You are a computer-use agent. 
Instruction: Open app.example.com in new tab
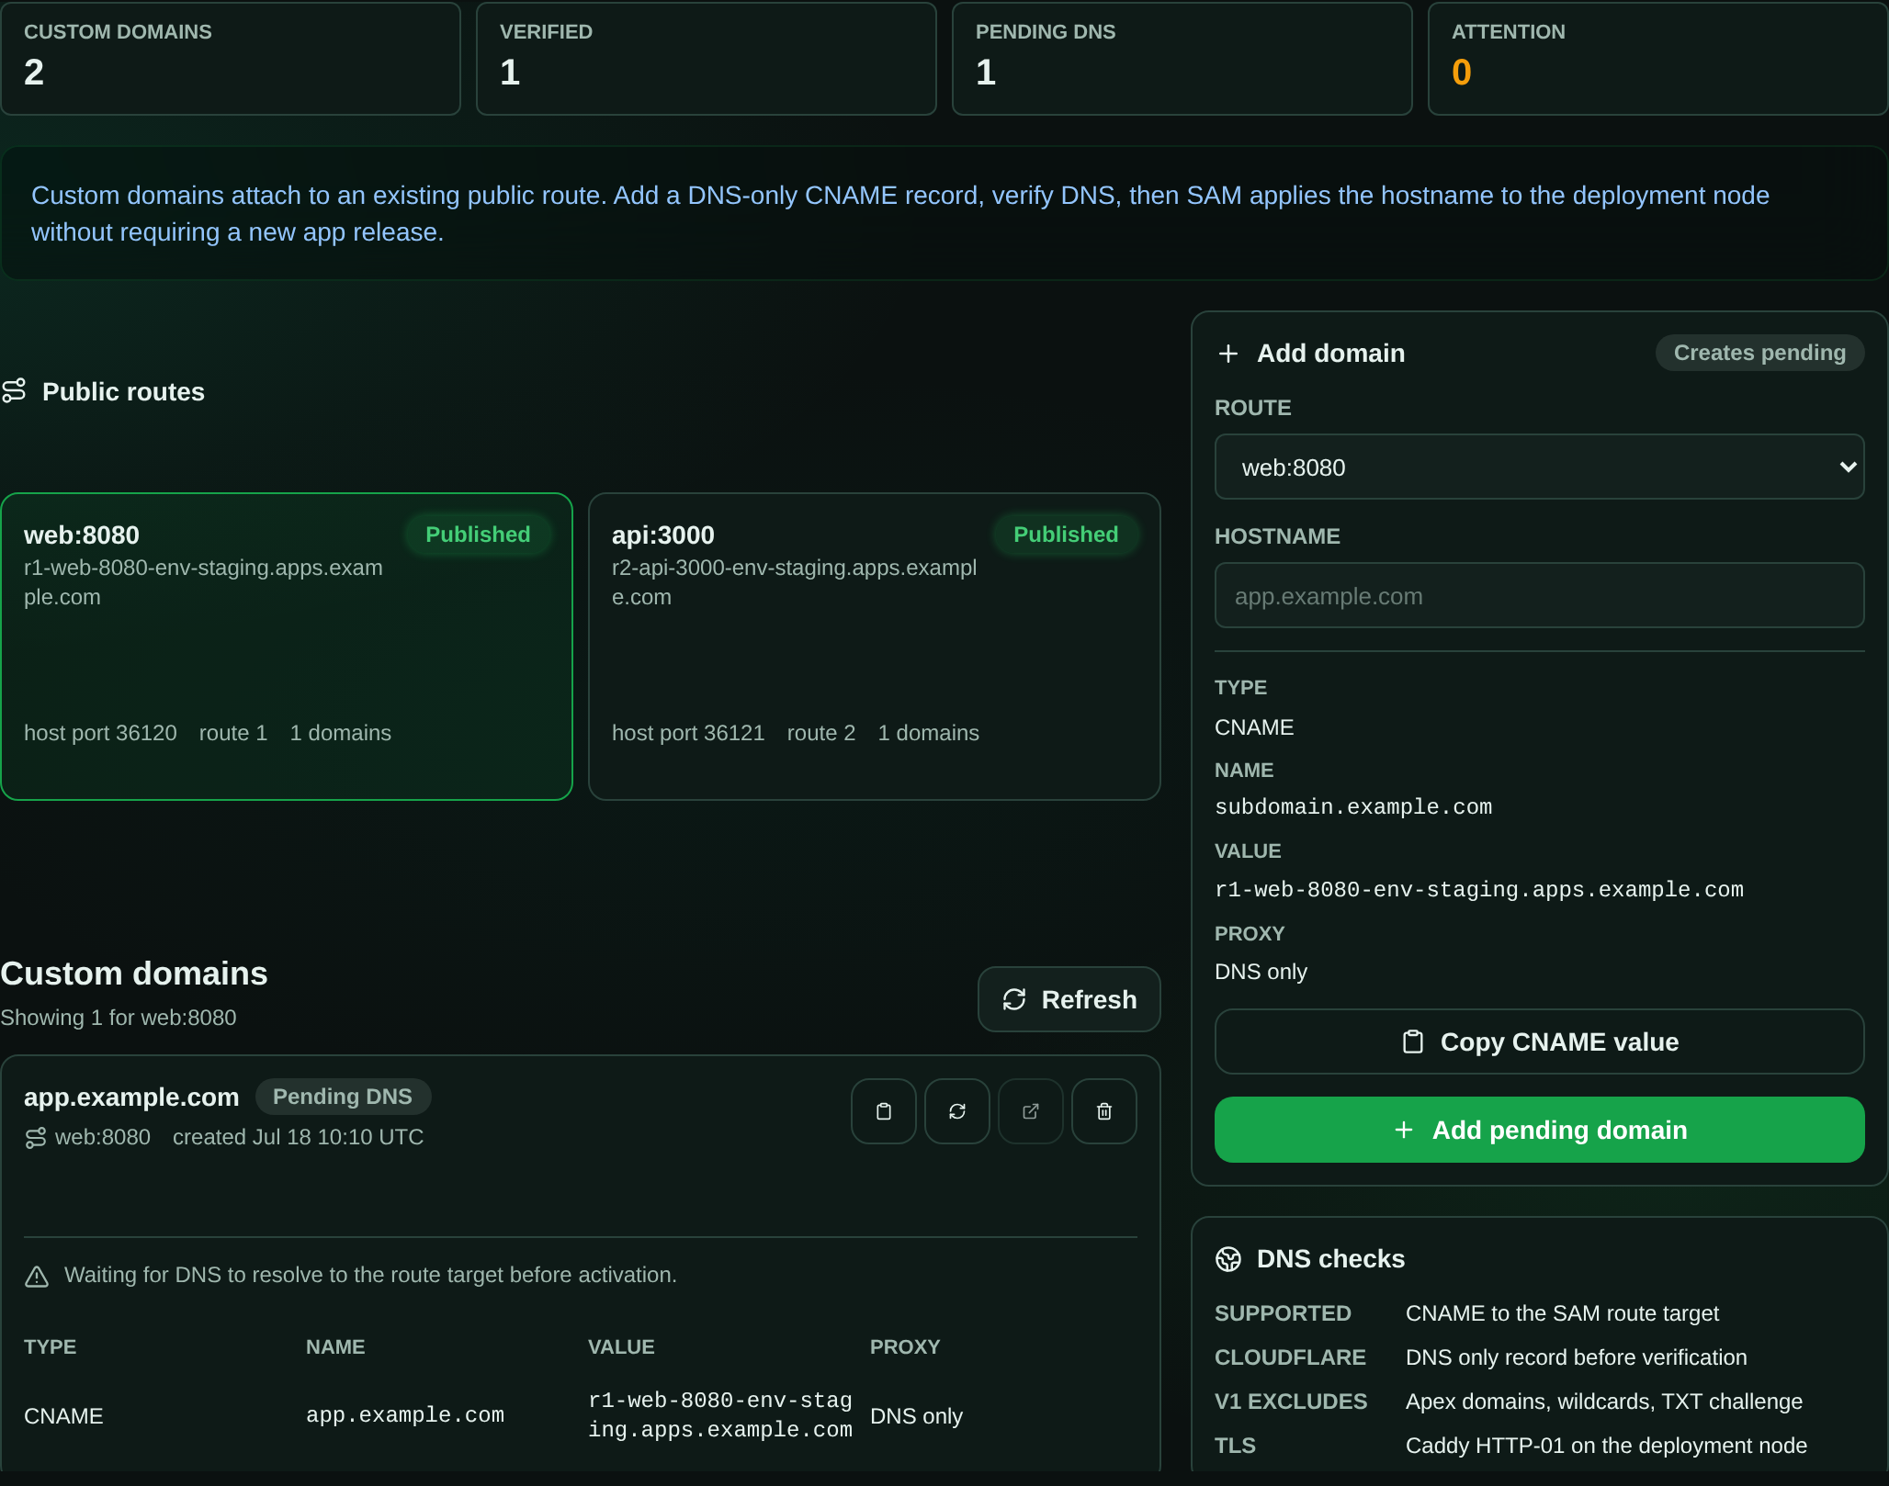[x=1030, y=1111]
